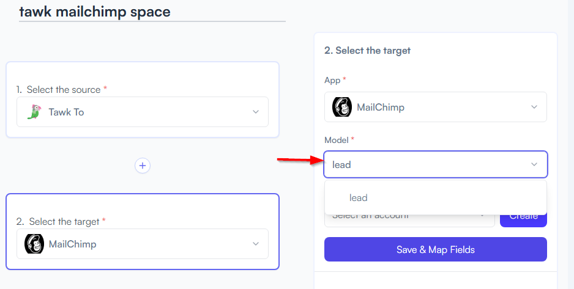574x289 pixels.
Task: Click the MailChimp logo in the target card
Action: coord(34,244)
